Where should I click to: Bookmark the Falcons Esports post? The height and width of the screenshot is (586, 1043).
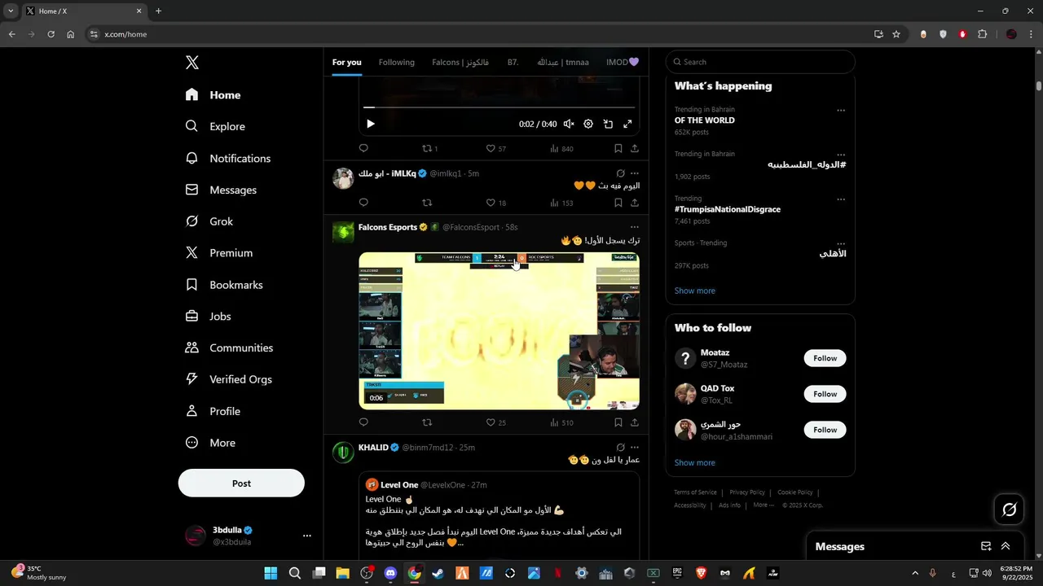pos(618,422)
